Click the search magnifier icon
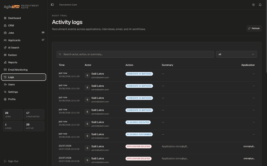The image size is (267, 166). click(x=60, y=54)
